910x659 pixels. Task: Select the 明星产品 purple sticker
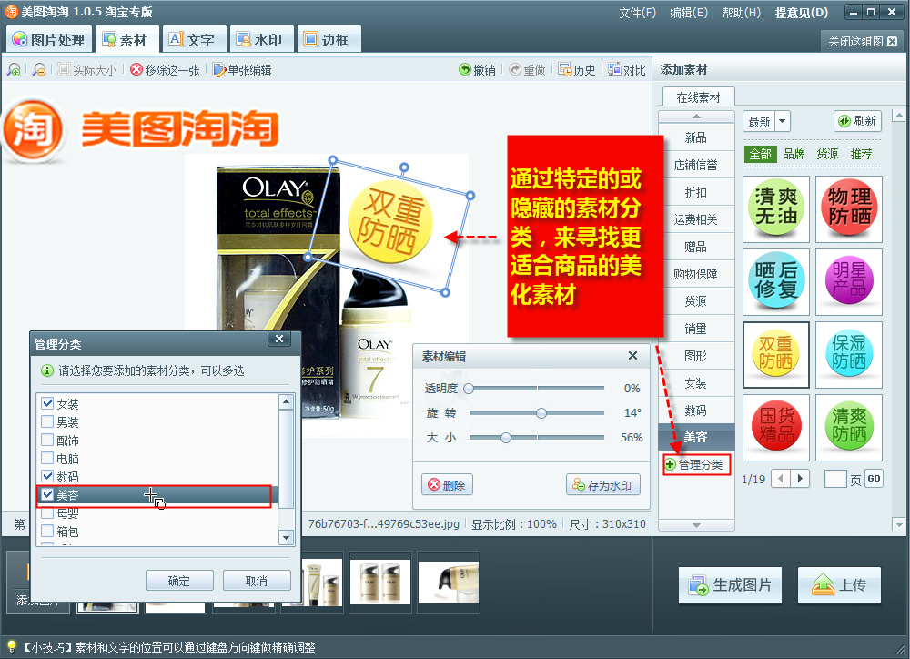pyautogui.click(x=849, y=282)
